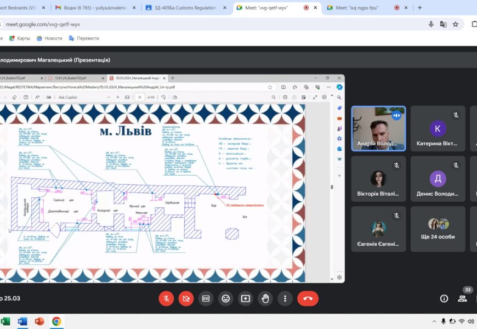Viewport: 477px width, 329px height.
Task: Switch to the '3Д-409Ба Customs Regulation' tab
Action: (181, 8)
